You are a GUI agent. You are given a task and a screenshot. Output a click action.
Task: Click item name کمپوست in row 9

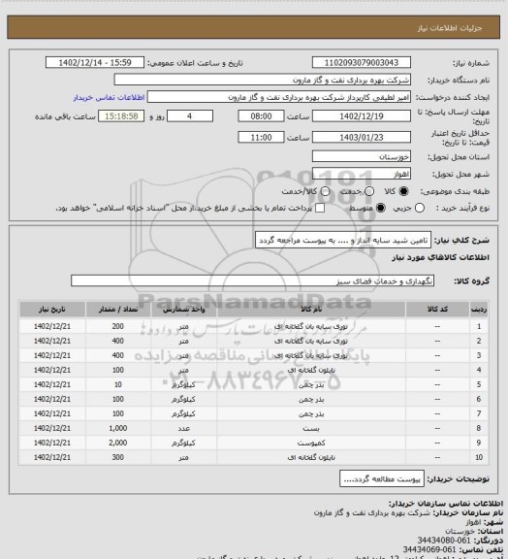(311, 443)
